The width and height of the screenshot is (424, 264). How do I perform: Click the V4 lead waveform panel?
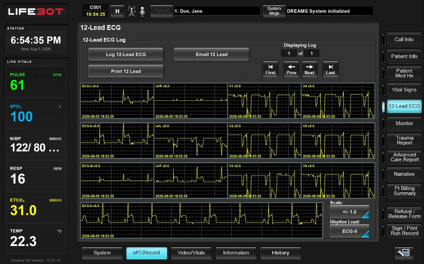(x=338, y=101)
